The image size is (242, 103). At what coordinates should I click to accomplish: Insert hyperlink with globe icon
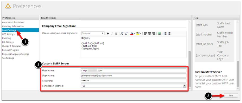pos(160,33)
